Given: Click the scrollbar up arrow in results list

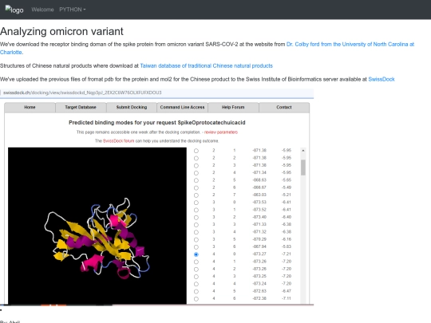Looking at the screenshot, I should (303, 151).
